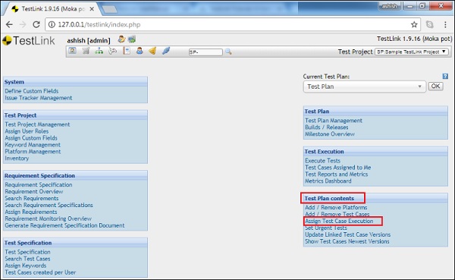Open Test Cases created per User link

[x=40, y=272]
